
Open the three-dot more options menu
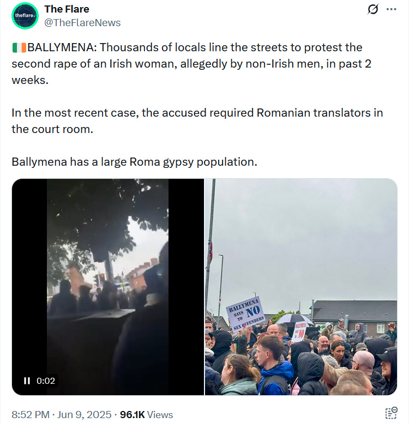[391, 9]
